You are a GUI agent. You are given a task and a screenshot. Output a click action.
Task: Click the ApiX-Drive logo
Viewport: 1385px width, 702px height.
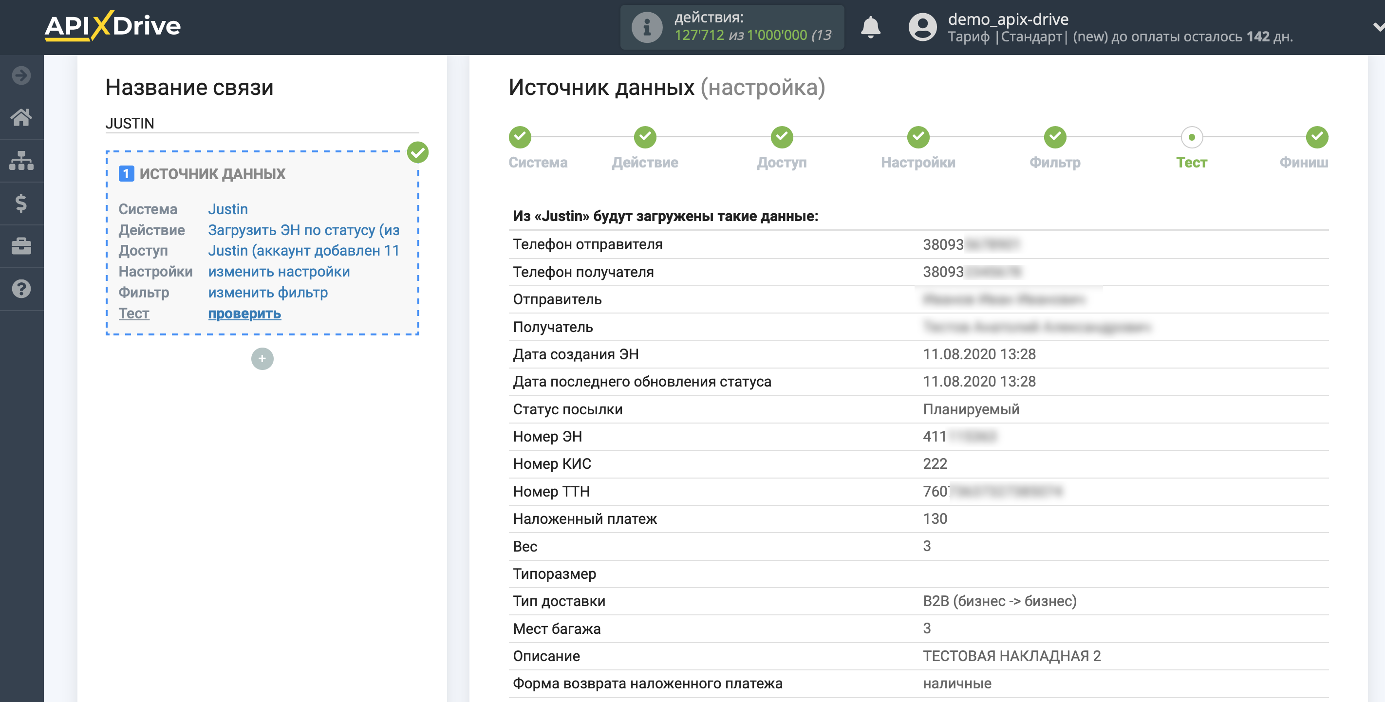pyautogui.click(x=112, y=25)
